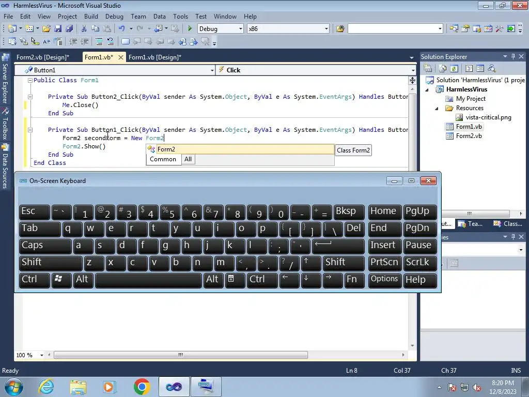Switch to Form2.vb [Design] tab
Image resolution: width=529 pixels, height=397 pixels.
pos(42,57)
